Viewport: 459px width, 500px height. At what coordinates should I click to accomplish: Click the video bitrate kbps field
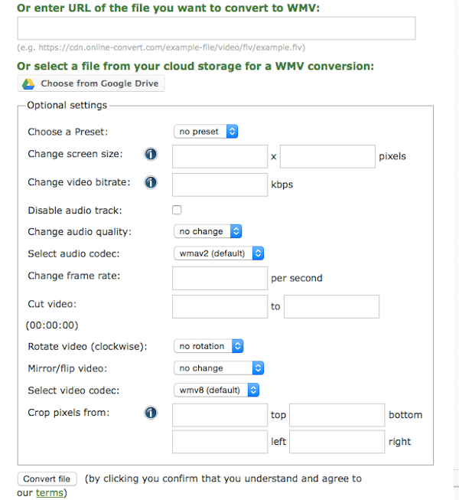click(219, 185)
